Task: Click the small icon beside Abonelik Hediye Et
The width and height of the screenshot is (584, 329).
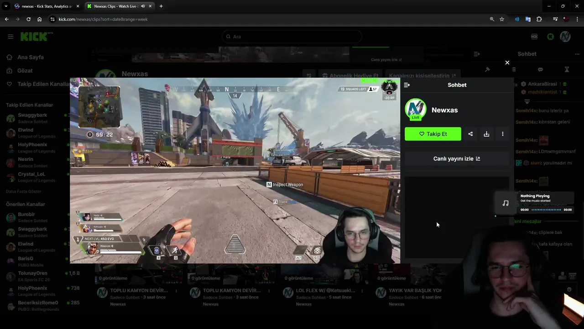Action: pos(309,76)
